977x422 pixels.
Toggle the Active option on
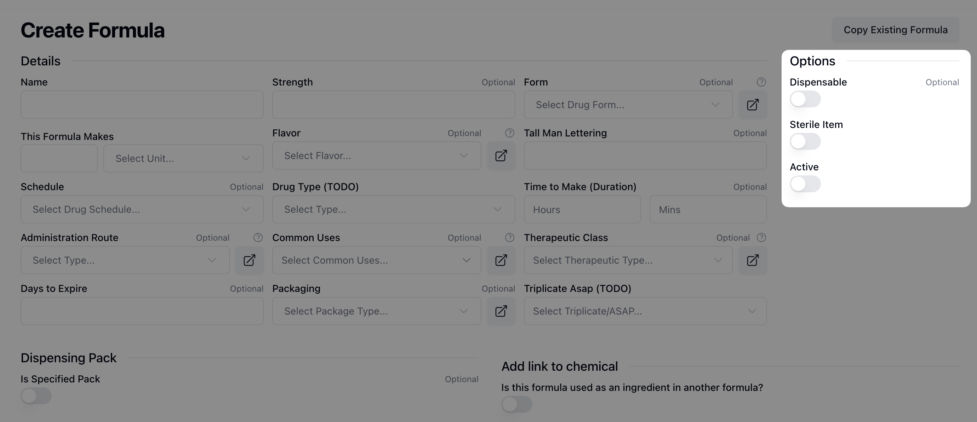[805, 184]
